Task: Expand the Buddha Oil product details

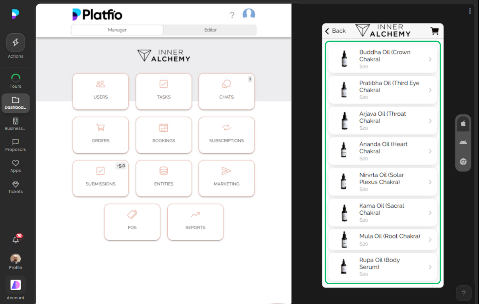Action: click(382, 58)
